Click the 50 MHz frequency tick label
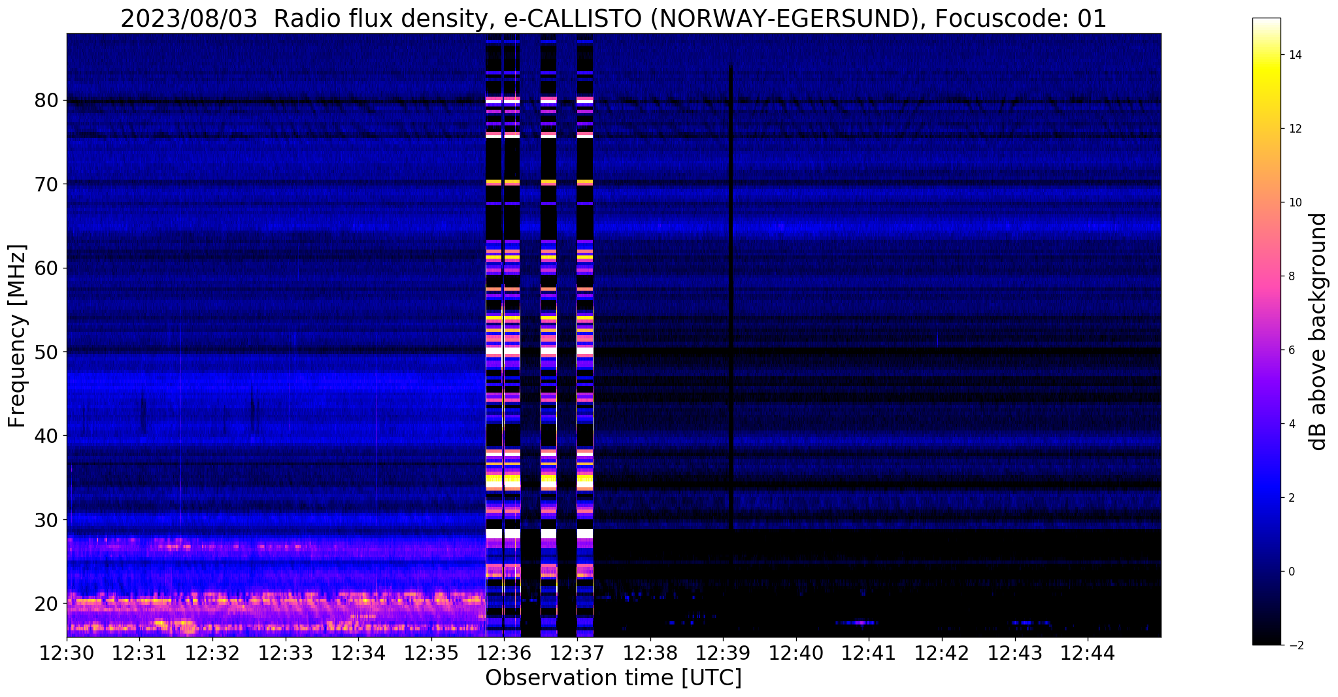The height and width of the screenshot is (697, 1338). tap(48, 351)
